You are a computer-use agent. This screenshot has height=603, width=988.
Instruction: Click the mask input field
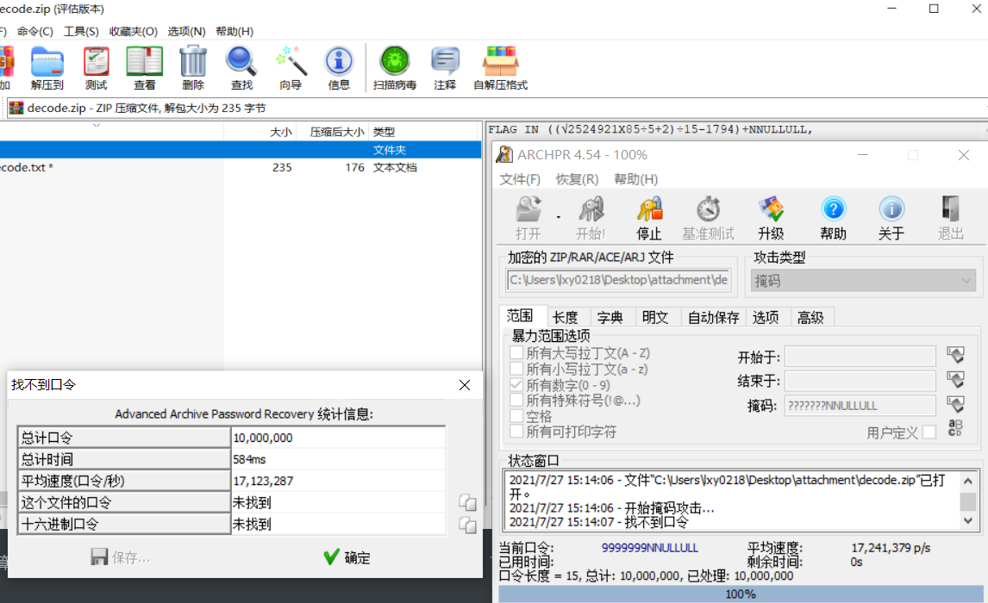(860, 406)
